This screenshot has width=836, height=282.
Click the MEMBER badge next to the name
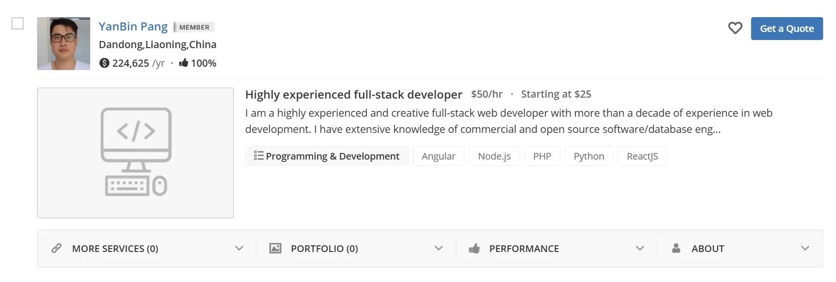[x=195, y=27]
